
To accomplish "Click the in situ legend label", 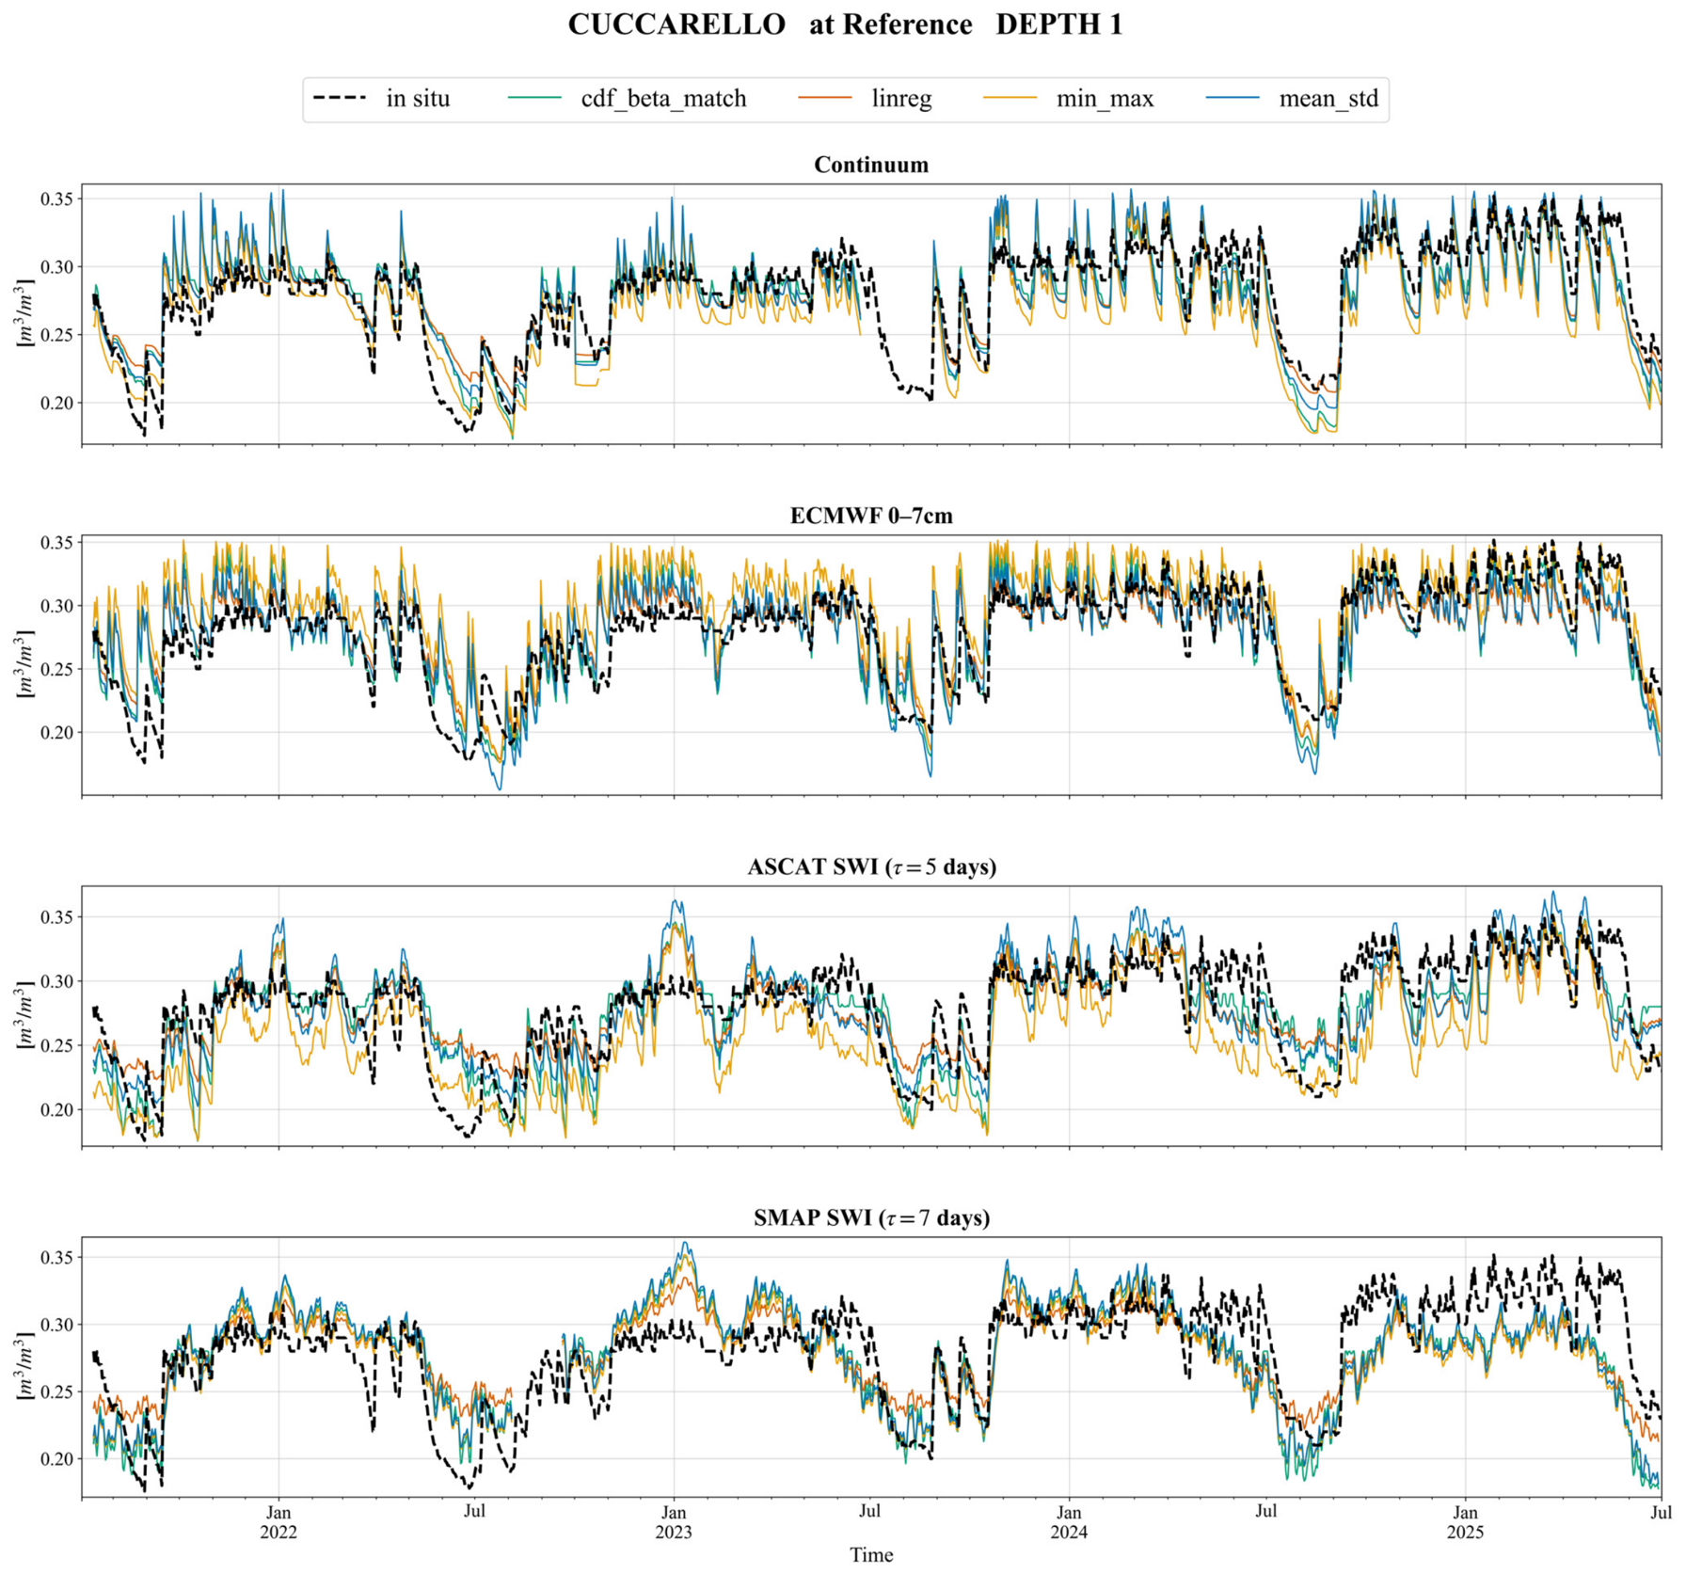I will (418, 99).
